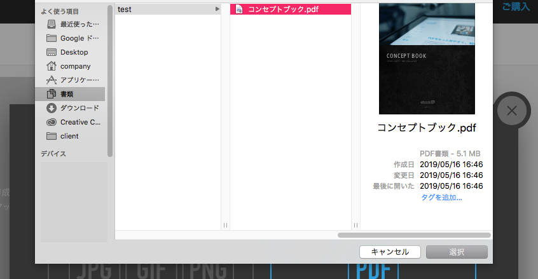The image size is (538, 279).
Task: Click タグを追加… link
Action: click(441, 198)
